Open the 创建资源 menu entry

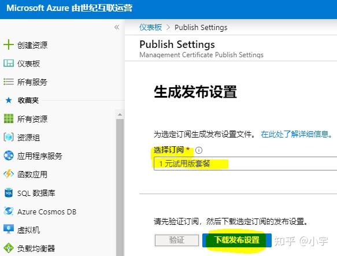[x=32, y=45]
